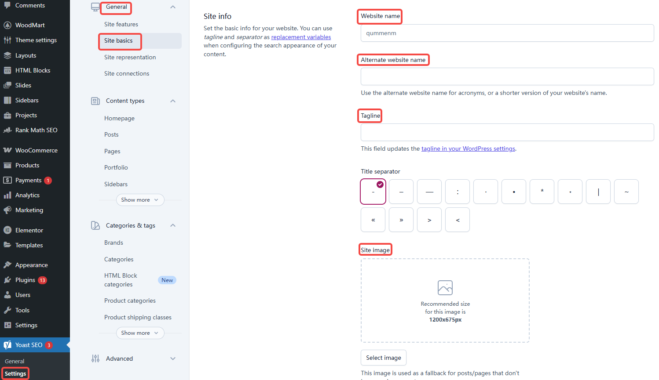Open the Yoast SEO plugin menu

click(7, 344)
